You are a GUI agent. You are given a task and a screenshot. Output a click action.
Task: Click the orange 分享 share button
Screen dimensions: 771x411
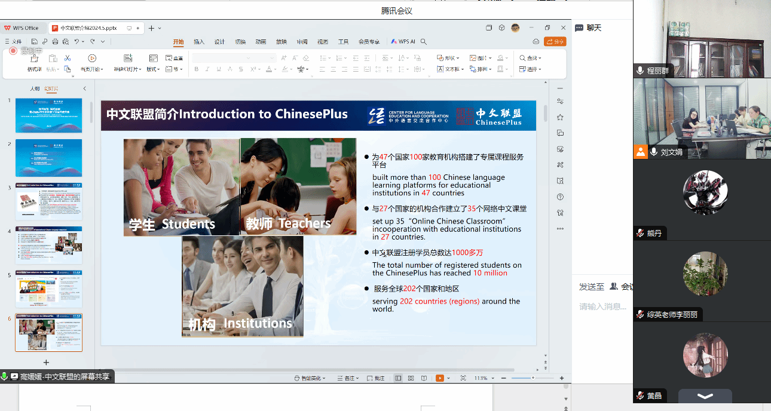point(555,42)
